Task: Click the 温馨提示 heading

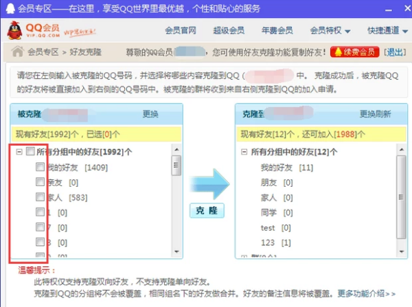Action: click(x=36, y=270)
